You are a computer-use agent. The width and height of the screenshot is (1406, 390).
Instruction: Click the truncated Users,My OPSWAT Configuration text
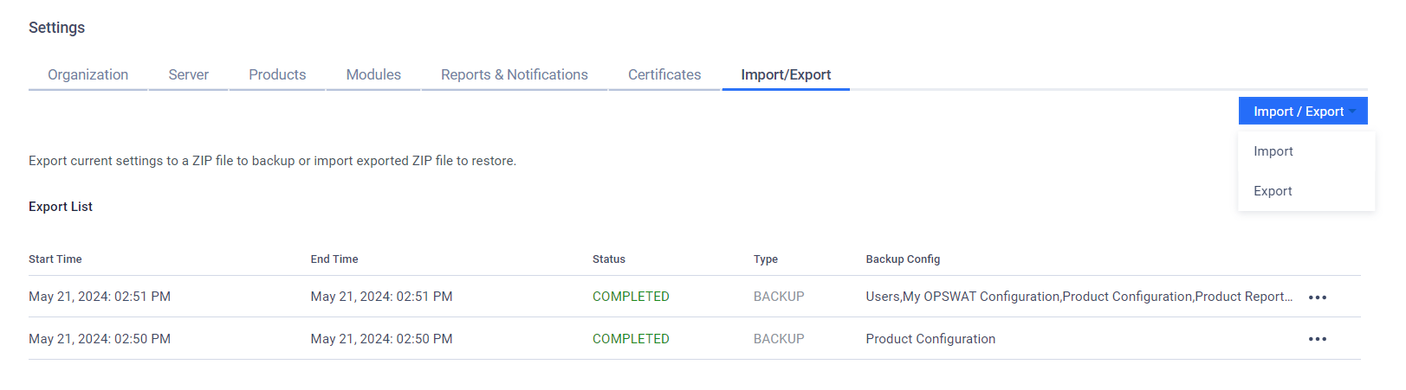coord(1079,297)
